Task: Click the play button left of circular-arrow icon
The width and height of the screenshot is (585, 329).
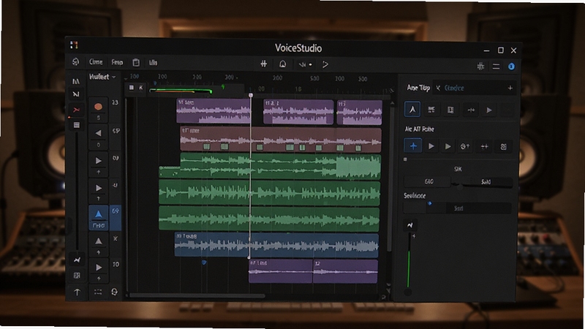Action: pos(448,147)
